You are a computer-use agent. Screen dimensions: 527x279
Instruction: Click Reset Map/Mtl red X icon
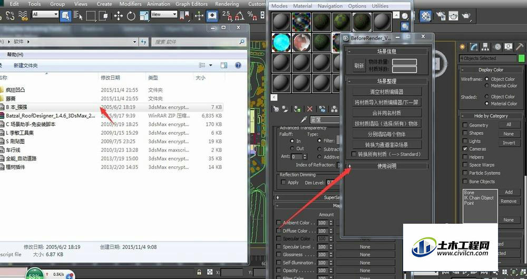310,109
